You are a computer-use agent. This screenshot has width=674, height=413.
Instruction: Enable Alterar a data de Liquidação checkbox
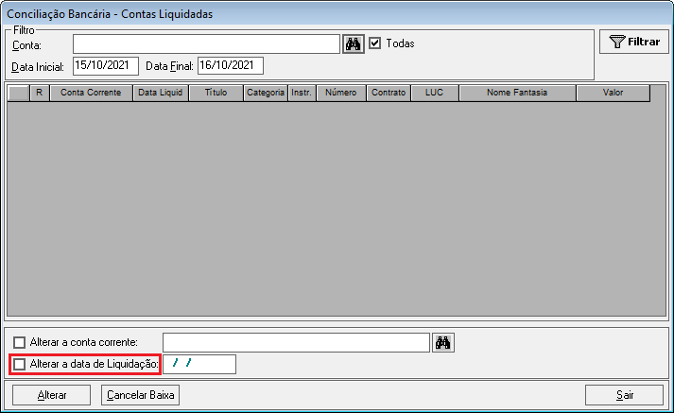point(19,365)
